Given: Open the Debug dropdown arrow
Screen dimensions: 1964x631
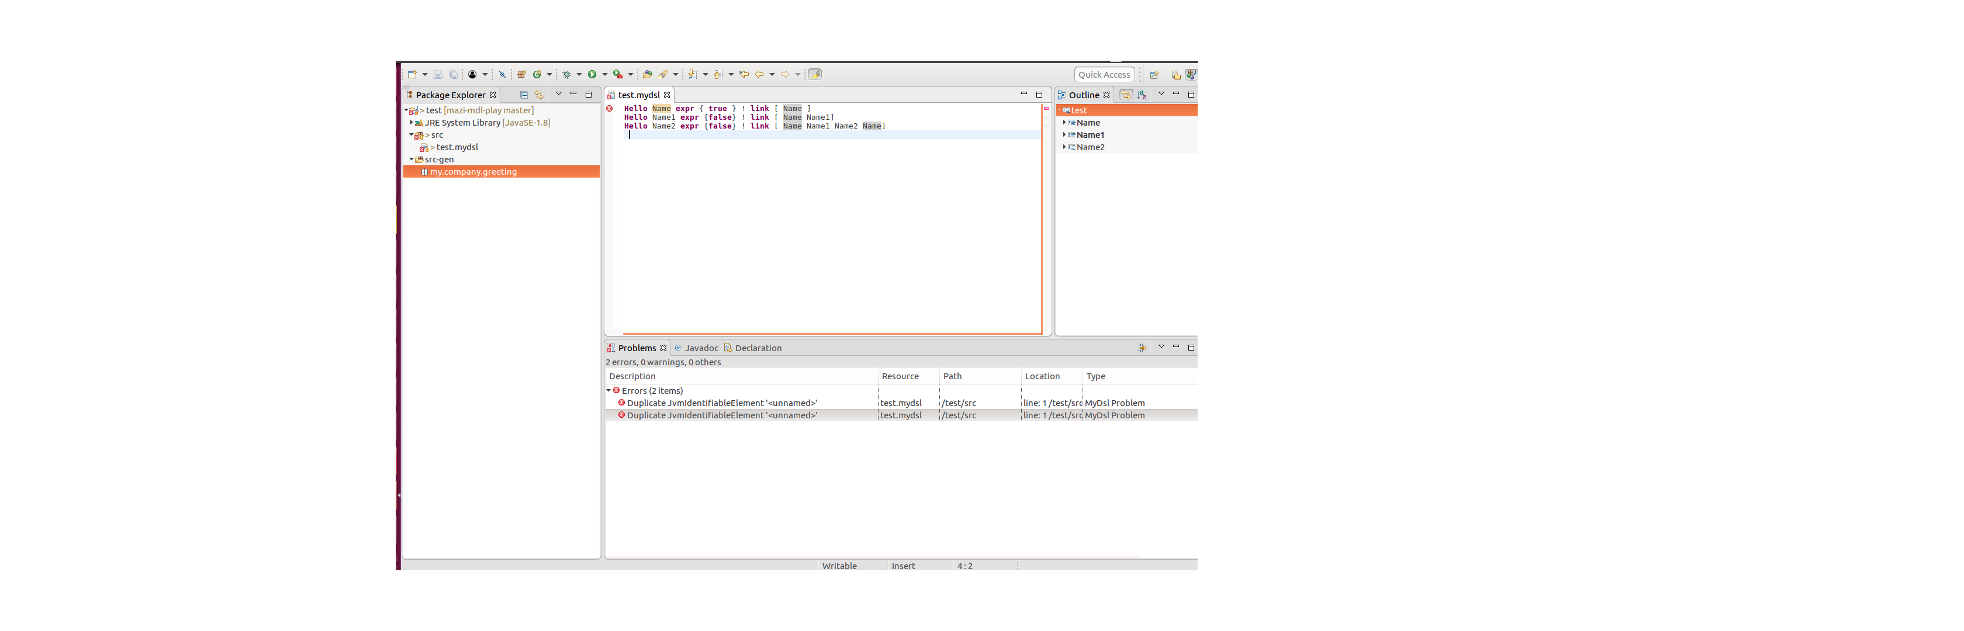Looking at the screenshot, I should [x=579, y=75].
